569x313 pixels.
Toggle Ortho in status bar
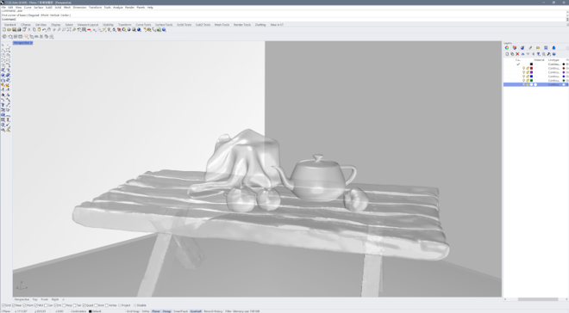click(146, 311)
